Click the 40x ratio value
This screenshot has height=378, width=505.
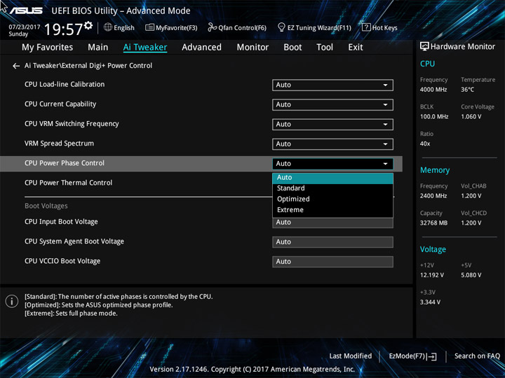coord(425,143)
